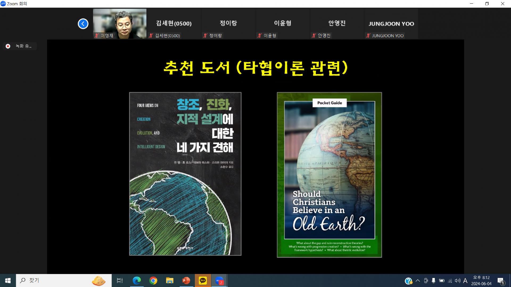
Task: Open PowerPoint from the taskbar
Action: pyautogui.click(x=186, y=280)
